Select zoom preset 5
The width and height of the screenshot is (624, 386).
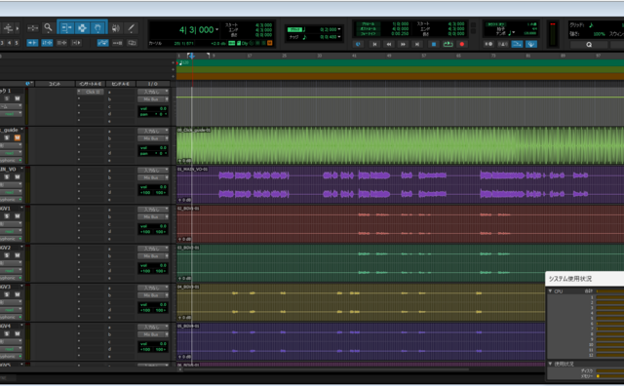tap(17, 43)
